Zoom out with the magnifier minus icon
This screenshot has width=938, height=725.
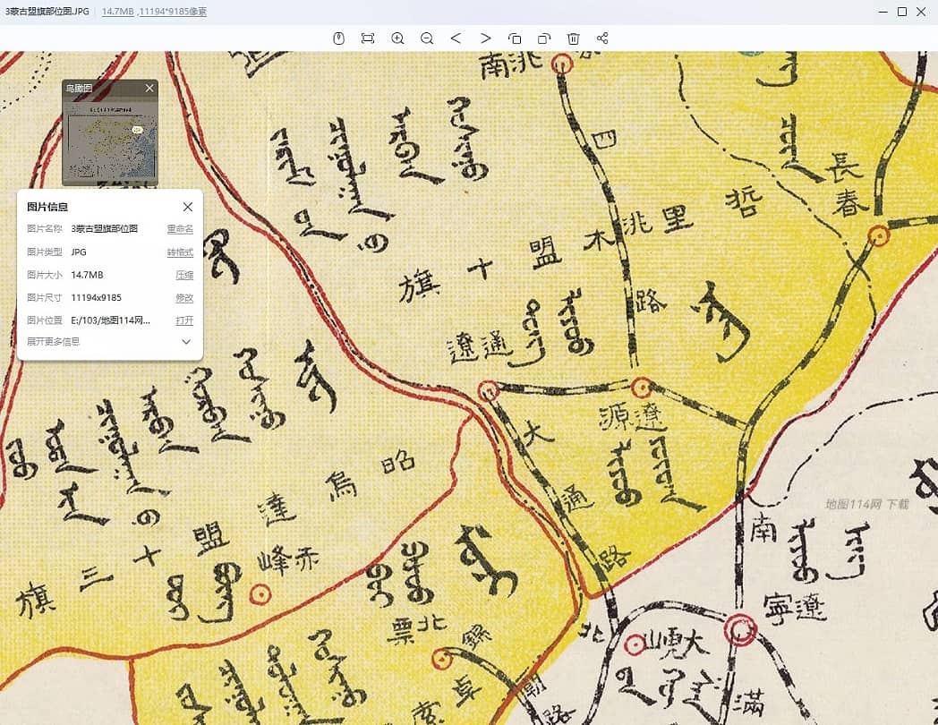427,38
